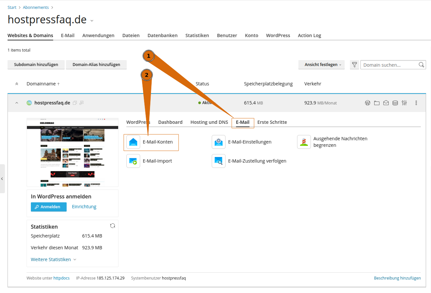Click copy icon next to hostpressfaq.de
431x293 pixels.
pyautogui.click(x=75, y=103)
